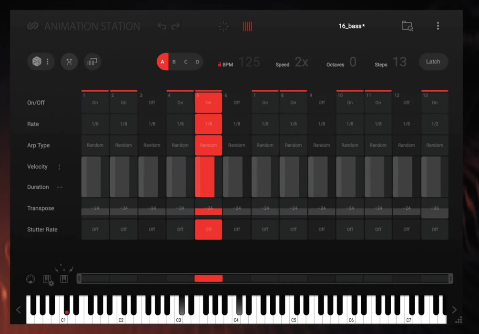Image resolution: width=479 pixels, height=334 pixels.
Task: Change Arp Type Random on step 5
Action: [208, 145]
